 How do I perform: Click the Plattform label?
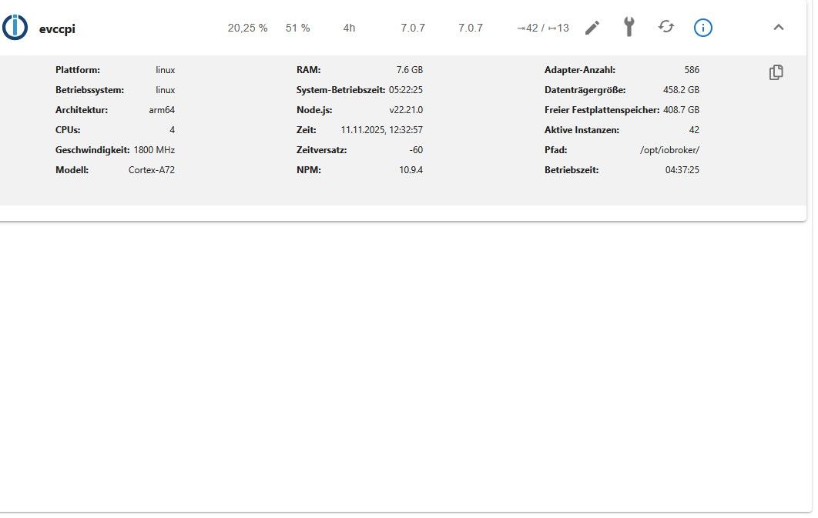point(78,70)
